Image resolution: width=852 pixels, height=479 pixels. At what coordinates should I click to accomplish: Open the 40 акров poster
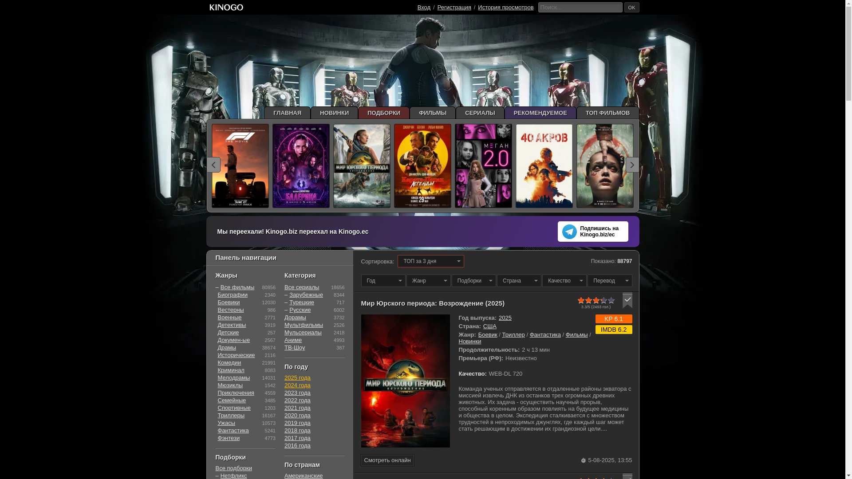(x=544, y=166)
